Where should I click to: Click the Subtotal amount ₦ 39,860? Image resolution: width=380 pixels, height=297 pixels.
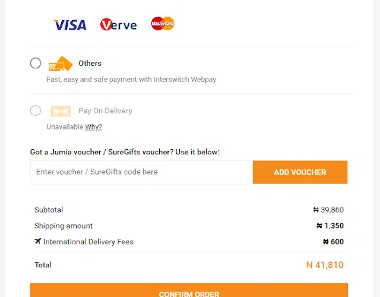(x=328, y=210)
